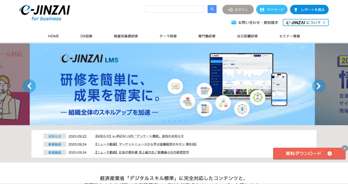The image size is (348, 184).
Task: Open the DX研修 menu item
Action: [x=86, y=36]
